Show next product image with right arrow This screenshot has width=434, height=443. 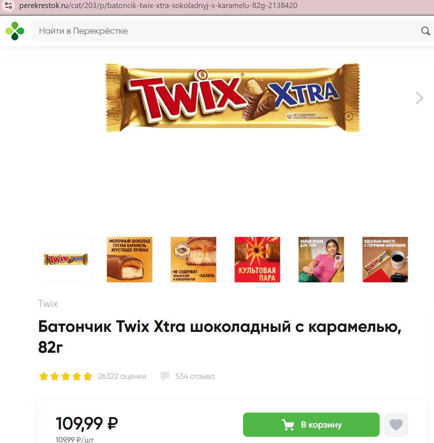pyautogui.click(x=419, y=98)
